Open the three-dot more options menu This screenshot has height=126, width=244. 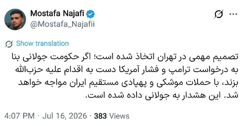click(x=233, y=14)
